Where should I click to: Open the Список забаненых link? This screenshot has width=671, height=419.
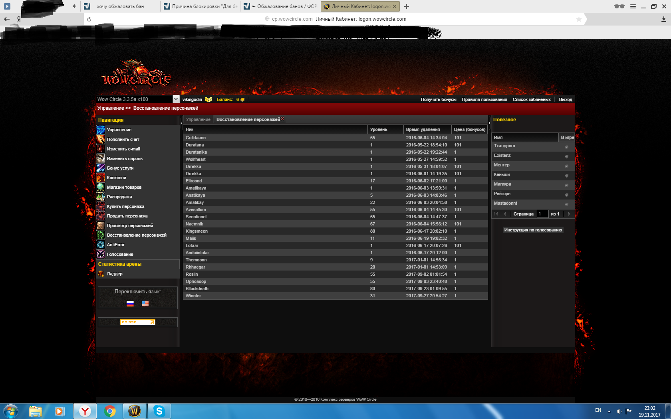(531, 99)
